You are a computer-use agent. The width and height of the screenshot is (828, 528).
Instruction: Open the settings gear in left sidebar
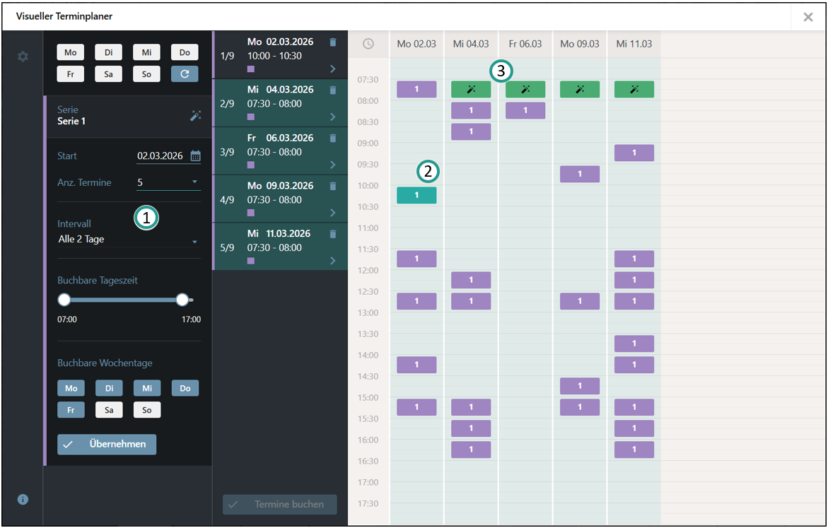coord(23,57)
